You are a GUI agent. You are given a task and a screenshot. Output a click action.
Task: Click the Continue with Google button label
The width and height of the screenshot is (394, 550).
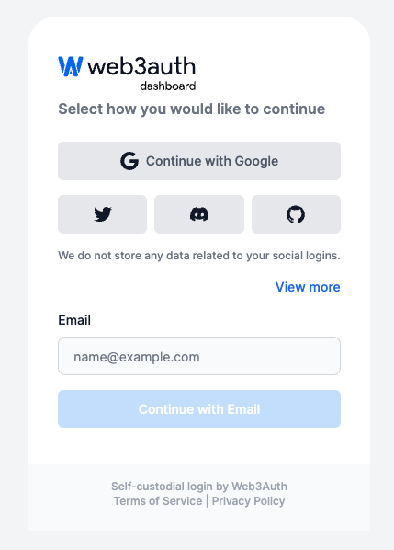(212, 161)
